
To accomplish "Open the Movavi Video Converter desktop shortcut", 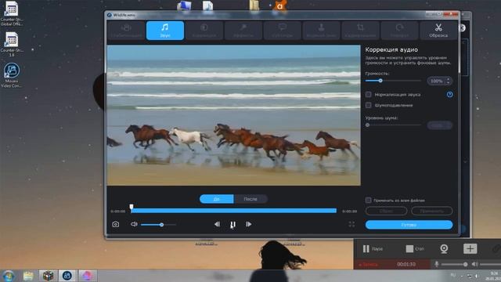I will pos(12,75).
